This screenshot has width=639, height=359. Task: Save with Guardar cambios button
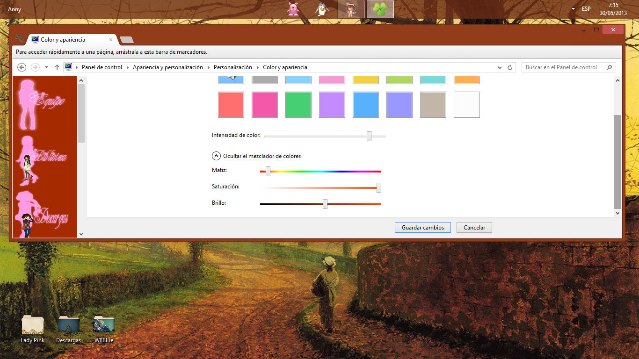[x=423, y=228]
